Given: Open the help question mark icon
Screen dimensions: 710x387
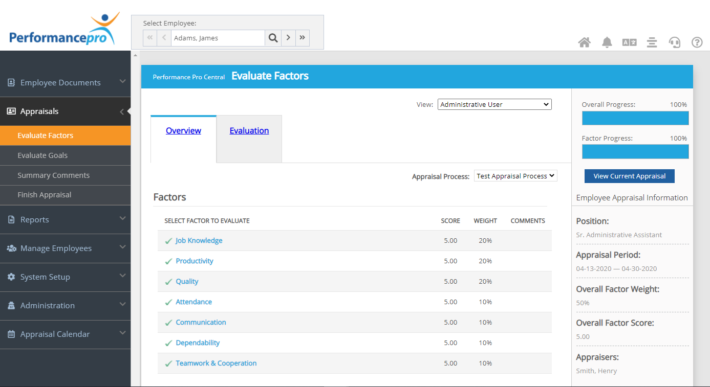Looking at the screenshot, I should pyautogui.click(x=697, y=42).
